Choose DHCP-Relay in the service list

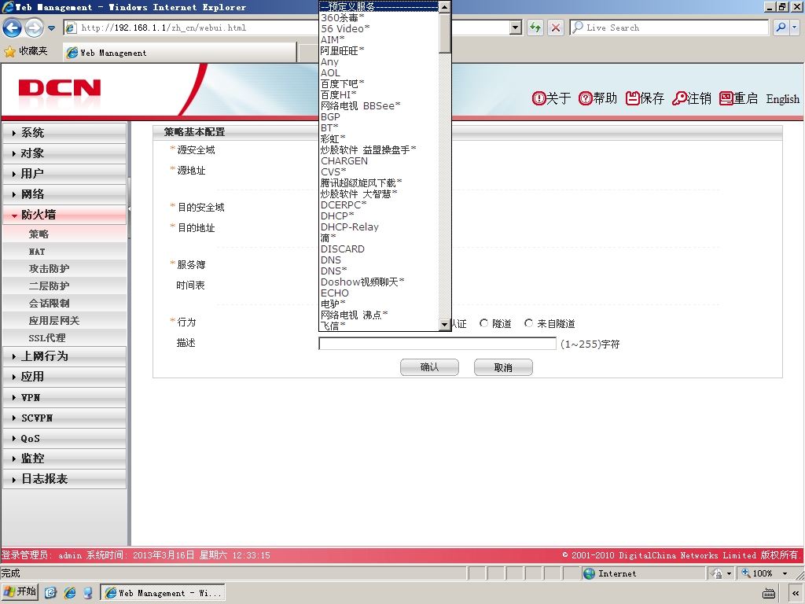coord(379,227)
